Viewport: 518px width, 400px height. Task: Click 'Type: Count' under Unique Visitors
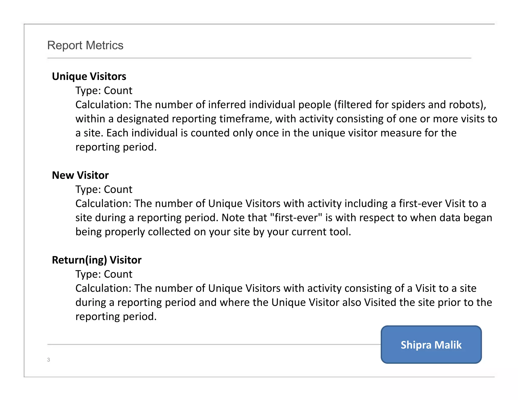tap(104, 91)
